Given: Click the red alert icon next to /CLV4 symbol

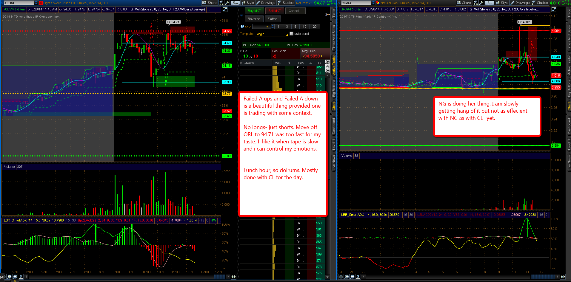Looking at the screenshot, I should coord(41,3).
